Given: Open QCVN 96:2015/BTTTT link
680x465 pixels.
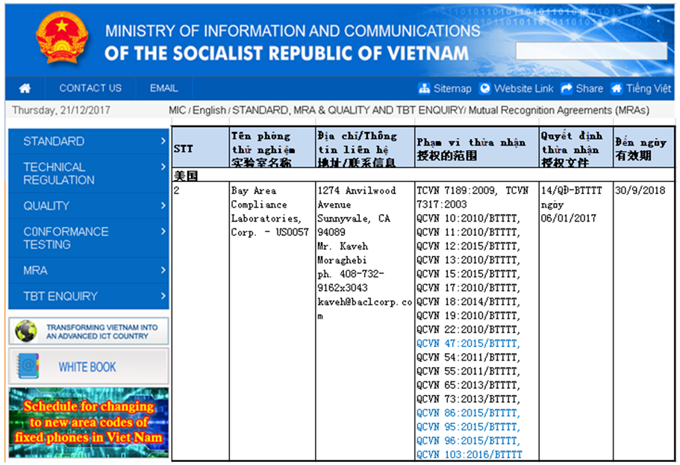Looking at the screenshot, I should [468, 440].
